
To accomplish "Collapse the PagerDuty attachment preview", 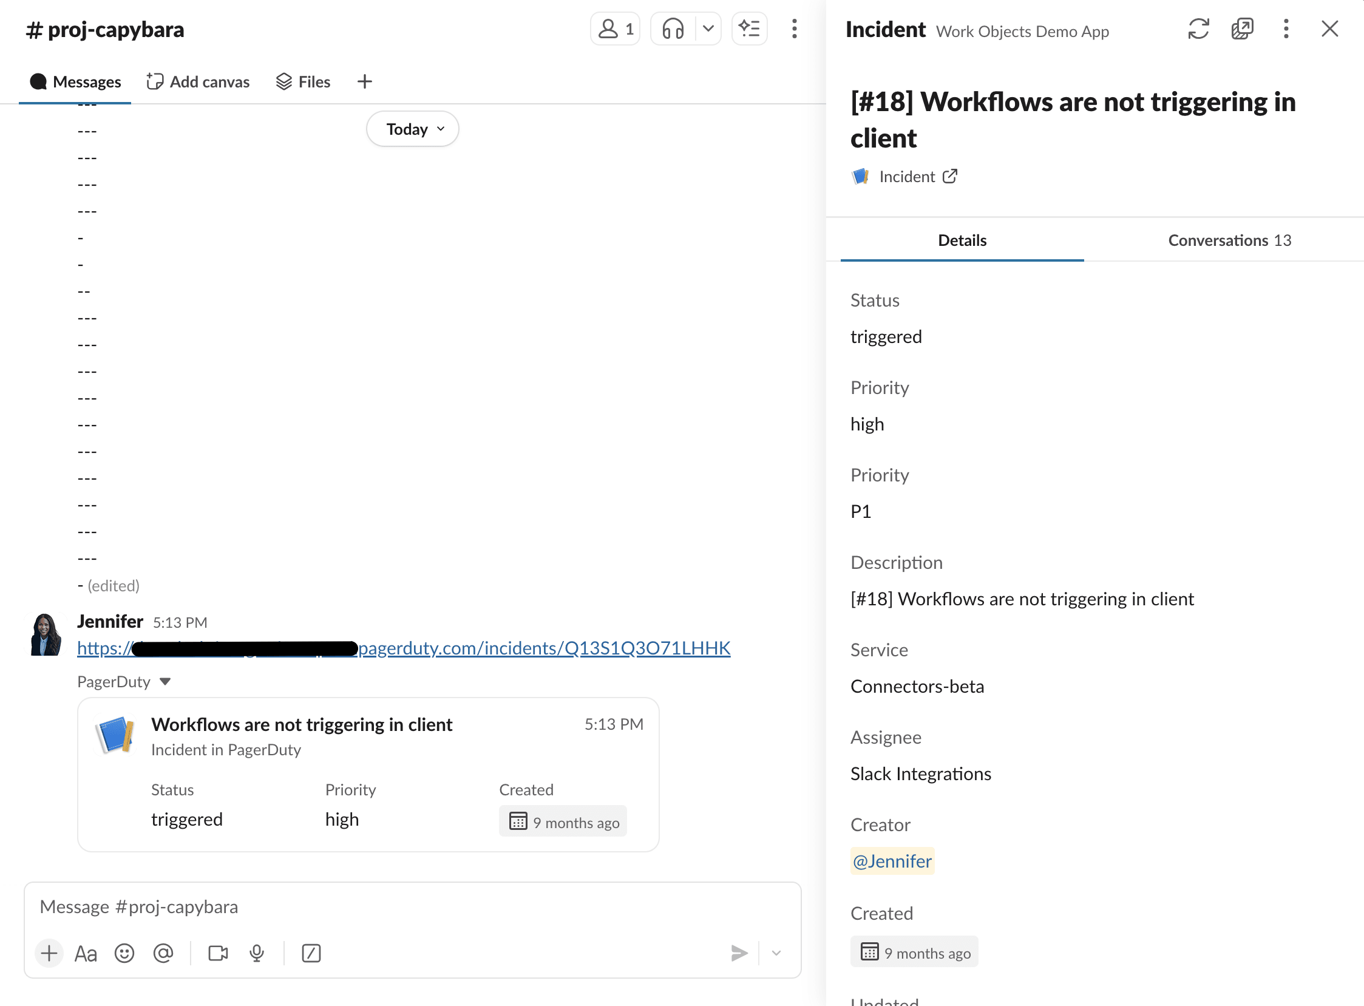I will click(x=165, y=681).
